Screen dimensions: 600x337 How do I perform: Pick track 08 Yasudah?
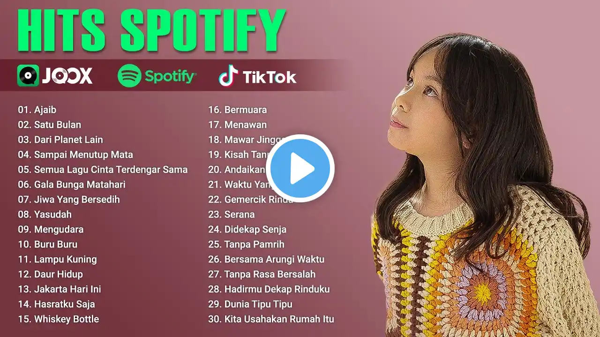[x=45, y=214]
